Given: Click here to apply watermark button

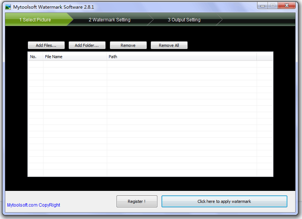Looking at the screenshot, I should coord(224,201).
